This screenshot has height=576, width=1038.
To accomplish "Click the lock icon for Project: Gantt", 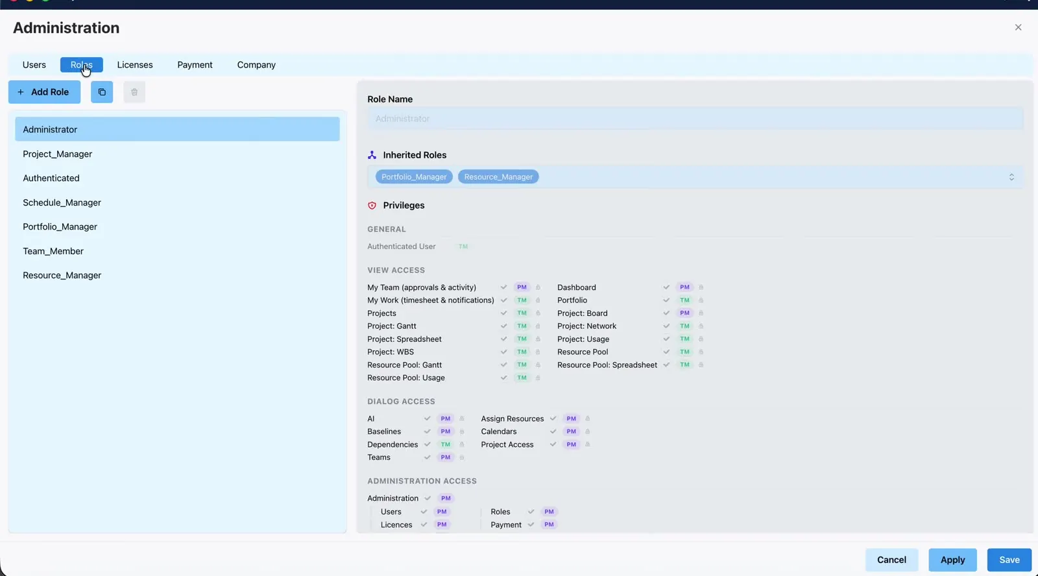I will 538,326.
